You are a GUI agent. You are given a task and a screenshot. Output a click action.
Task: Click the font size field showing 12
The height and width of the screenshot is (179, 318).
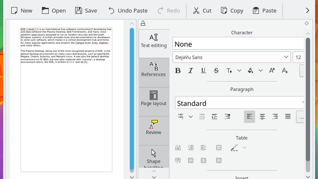[x=298, y=57]
